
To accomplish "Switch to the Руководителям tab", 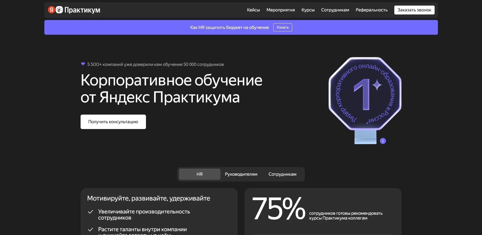I will 241,174.
